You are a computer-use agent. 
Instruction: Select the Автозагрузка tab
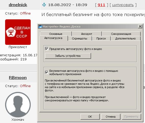tap(53, 38)
